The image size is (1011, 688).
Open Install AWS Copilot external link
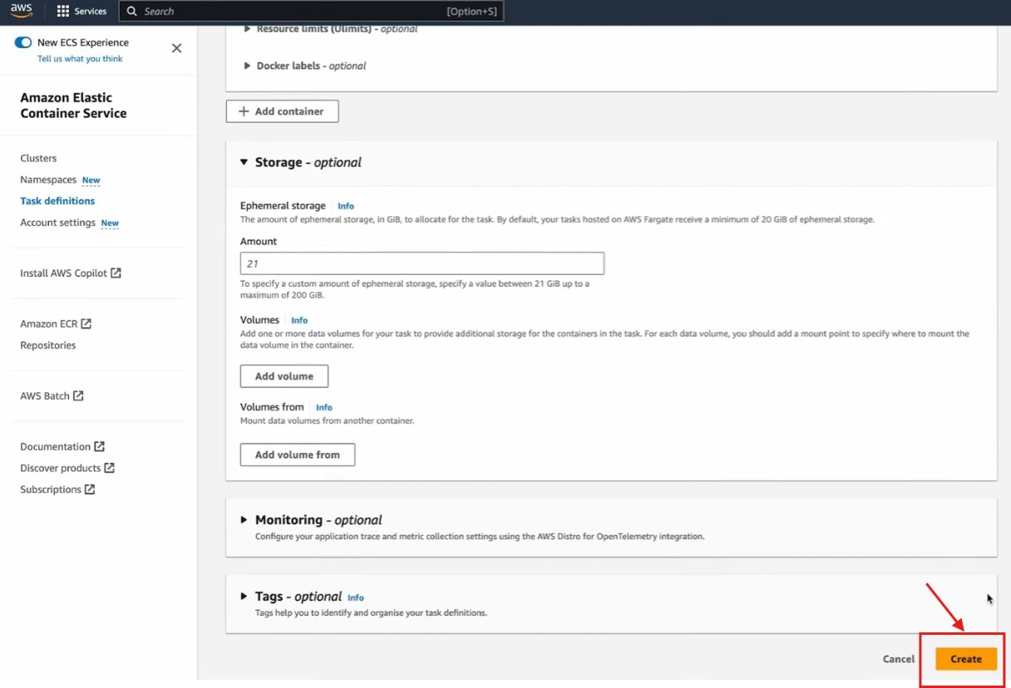click(70, 273)
